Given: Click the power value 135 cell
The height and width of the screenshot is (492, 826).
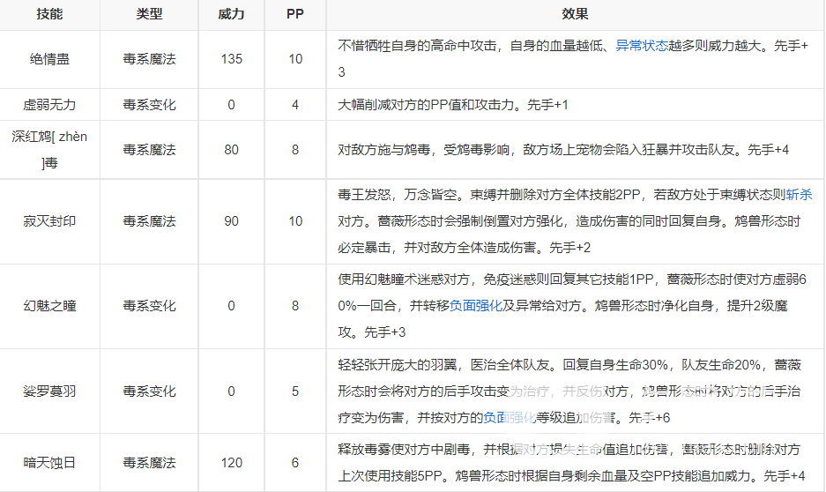Looking at the screenshot, I should (x=231, y=59).
